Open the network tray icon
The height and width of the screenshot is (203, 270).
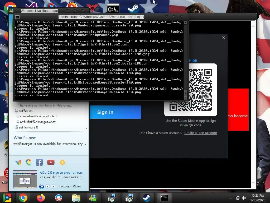[x=238, y=198]
